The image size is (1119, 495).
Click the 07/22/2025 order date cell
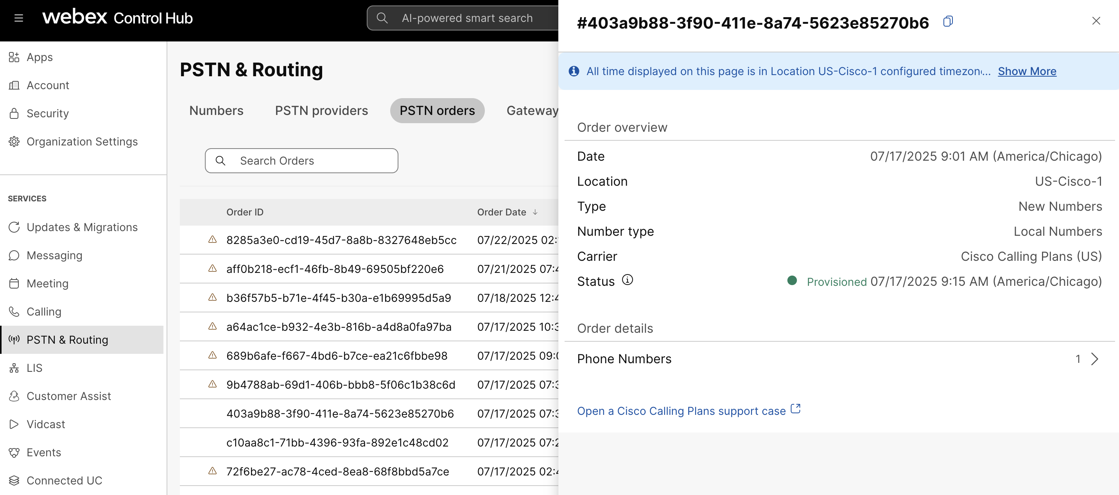[x=517, y=240]
